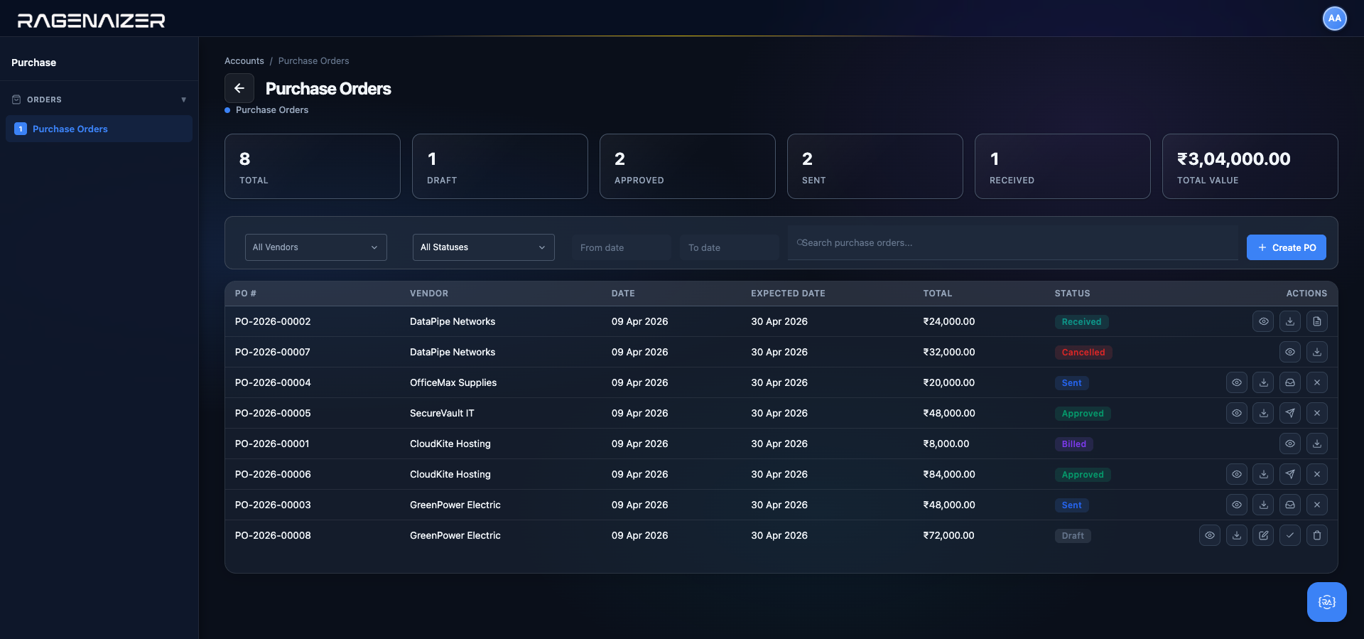Click the ₹84,000.00 total cell
Image resolution: width=1364 pixels, height=639 pixels.
point(949,474)
